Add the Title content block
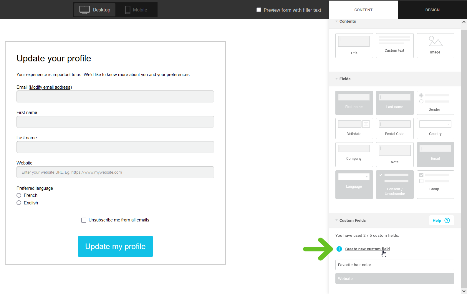Viewport: 467px width, 294px height. [x=354, y=46]
